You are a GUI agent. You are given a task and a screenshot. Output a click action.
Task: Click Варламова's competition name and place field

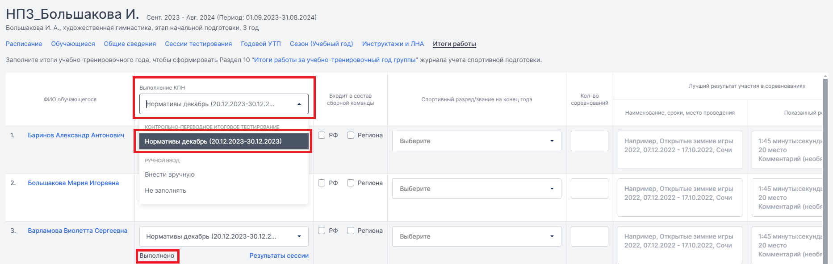680,245
